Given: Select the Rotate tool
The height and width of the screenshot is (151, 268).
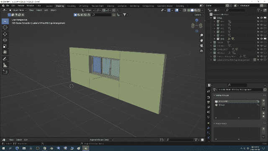Looking at the screenshot, I should (x=5, y=40).
